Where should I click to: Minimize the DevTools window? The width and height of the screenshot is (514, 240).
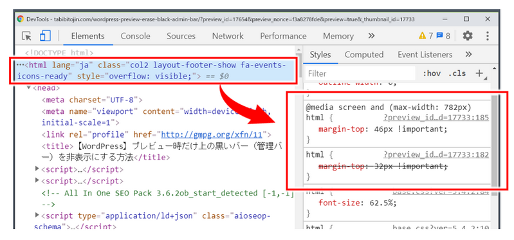click(445, 19)
